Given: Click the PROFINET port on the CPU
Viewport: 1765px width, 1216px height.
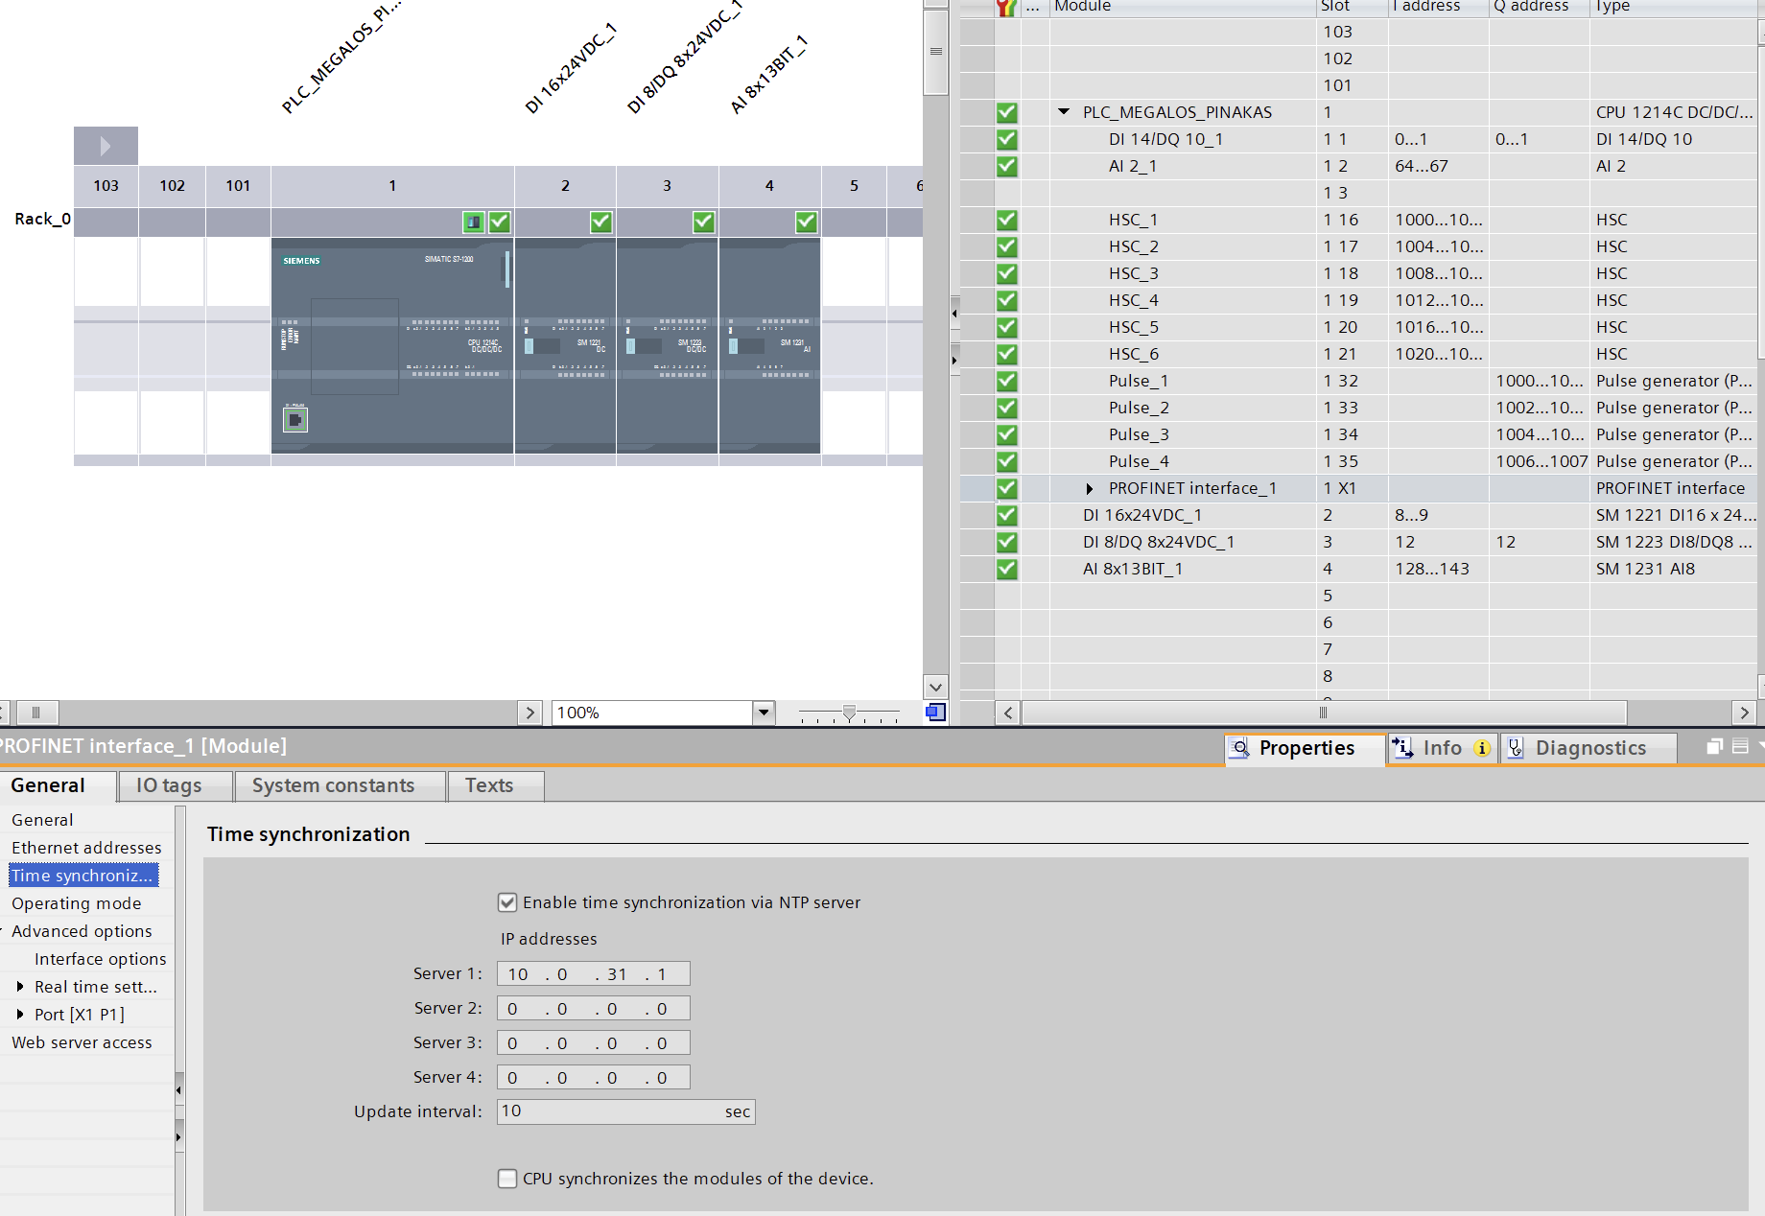Looking at the screenshot, I should point(295,420).
